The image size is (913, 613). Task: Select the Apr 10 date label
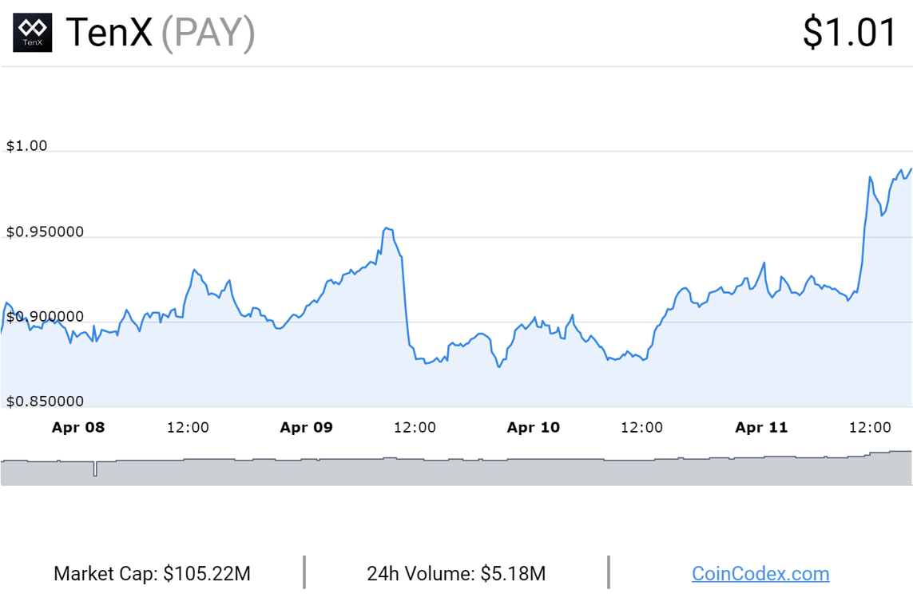(x=534, y=427)
